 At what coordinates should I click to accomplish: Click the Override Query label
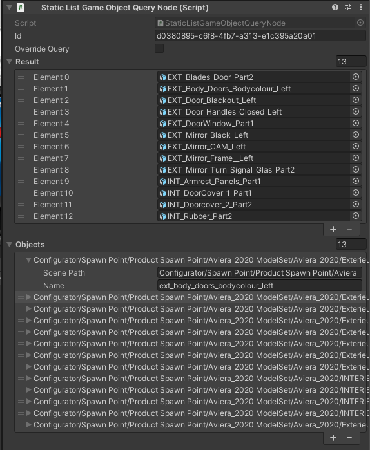pos(42,49)
